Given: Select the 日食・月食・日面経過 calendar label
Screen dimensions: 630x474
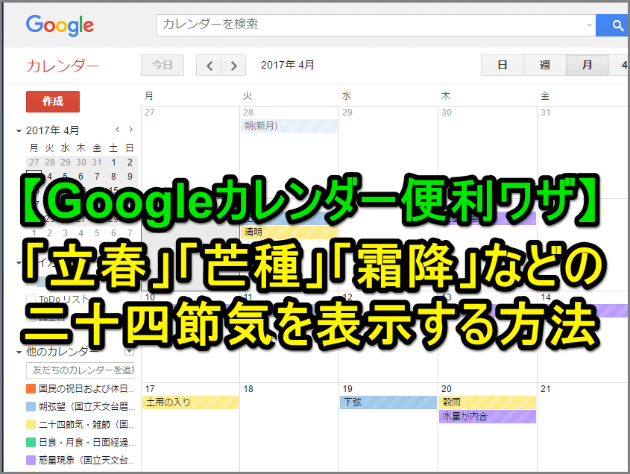Looking at the screenshot, I should point(86,442).
